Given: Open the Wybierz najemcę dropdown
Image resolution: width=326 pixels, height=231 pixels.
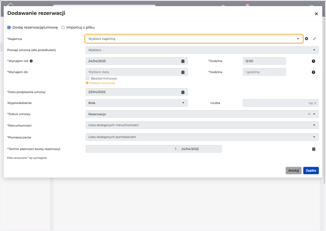Looking at the screenshot, I should 194,39.
